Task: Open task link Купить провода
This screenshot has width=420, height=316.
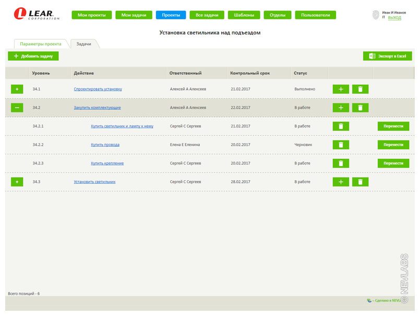Action: pos(105,145)
